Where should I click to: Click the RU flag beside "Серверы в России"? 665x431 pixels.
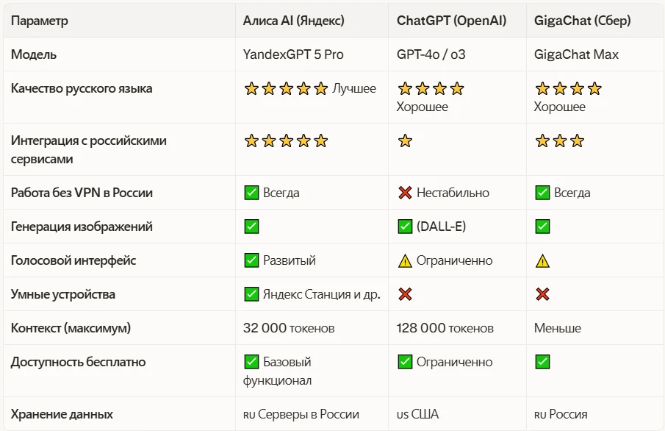[249, 415]
